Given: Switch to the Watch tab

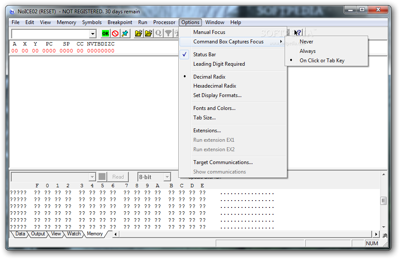Looking at the screenshot, I should click(x=74, y=234).
